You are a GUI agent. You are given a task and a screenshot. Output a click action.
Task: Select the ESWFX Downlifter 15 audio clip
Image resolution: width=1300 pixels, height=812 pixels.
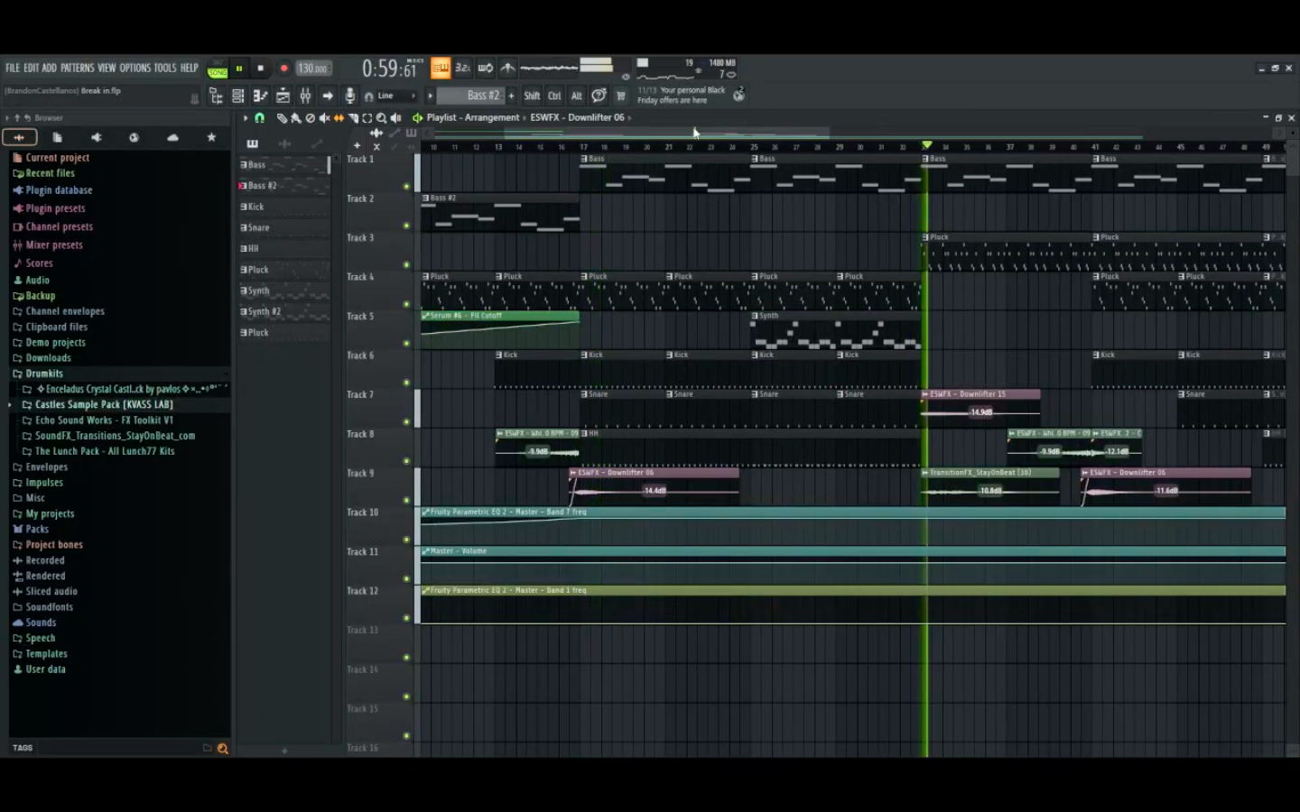tap(980, 395)
